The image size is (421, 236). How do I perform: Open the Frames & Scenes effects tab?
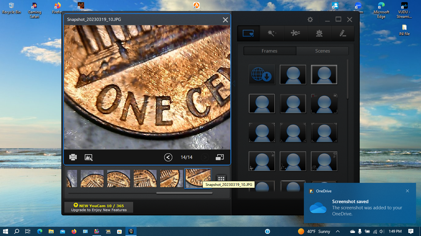click(x=248, y=33)
